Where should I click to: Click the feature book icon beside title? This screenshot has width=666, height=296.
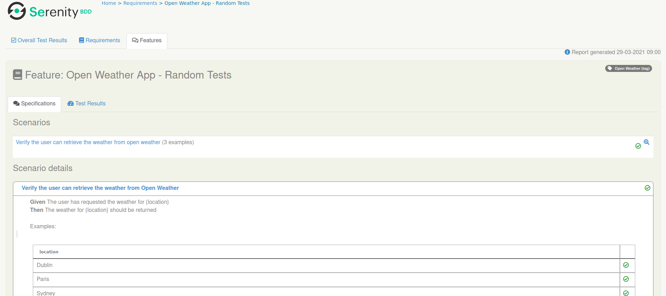pyautogui.click(x=17, y=75)
